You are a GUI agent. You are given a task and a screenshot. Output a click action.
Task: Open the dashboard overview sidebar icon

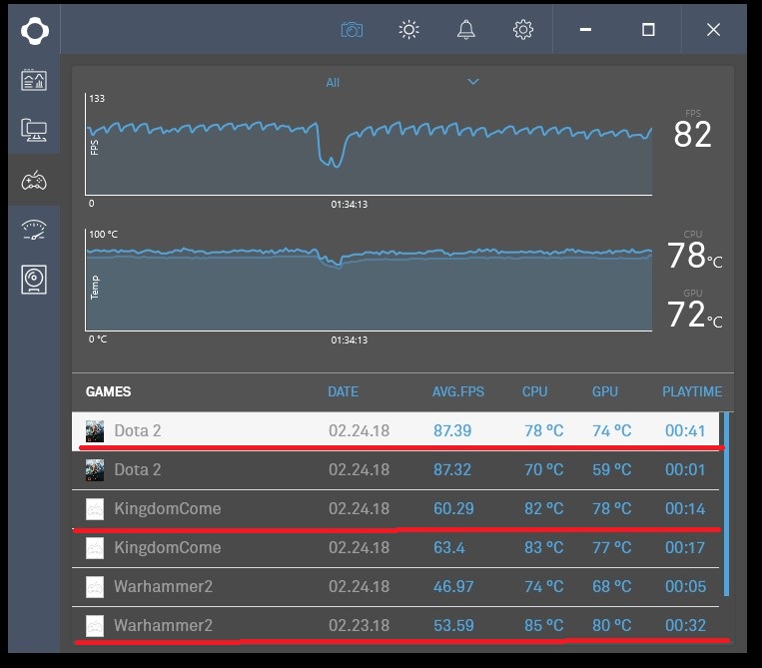click(x=34, y=80)
